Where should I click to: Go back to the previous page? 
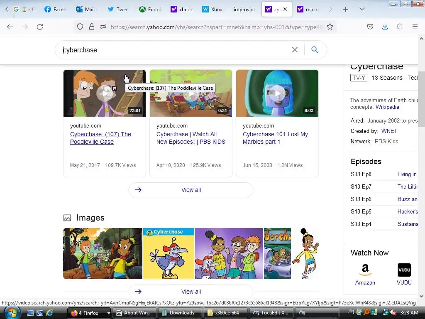(10, 27)
